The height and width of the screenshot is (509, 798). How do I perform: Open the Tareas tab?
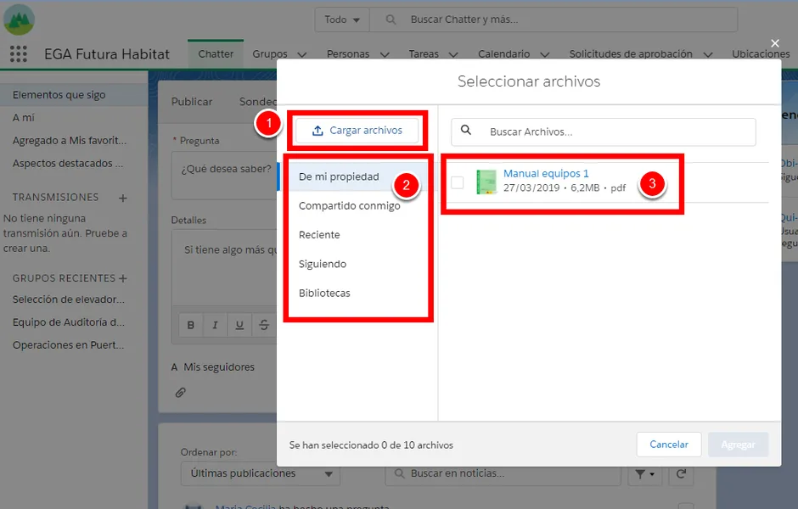(x=424, y=54)
